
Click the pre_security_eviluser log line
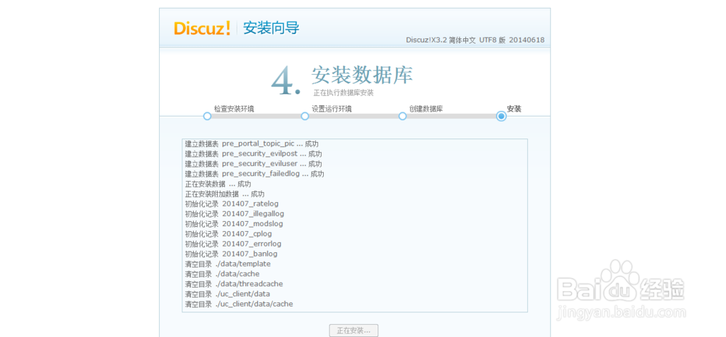pos(253,164)
